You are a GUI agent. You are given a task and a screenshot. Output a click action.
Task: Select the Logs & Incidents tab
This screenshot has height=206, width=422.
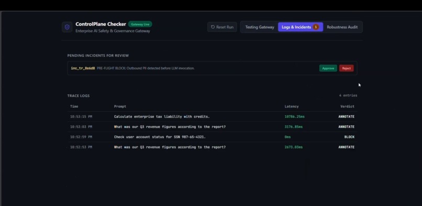pos(301,27)
